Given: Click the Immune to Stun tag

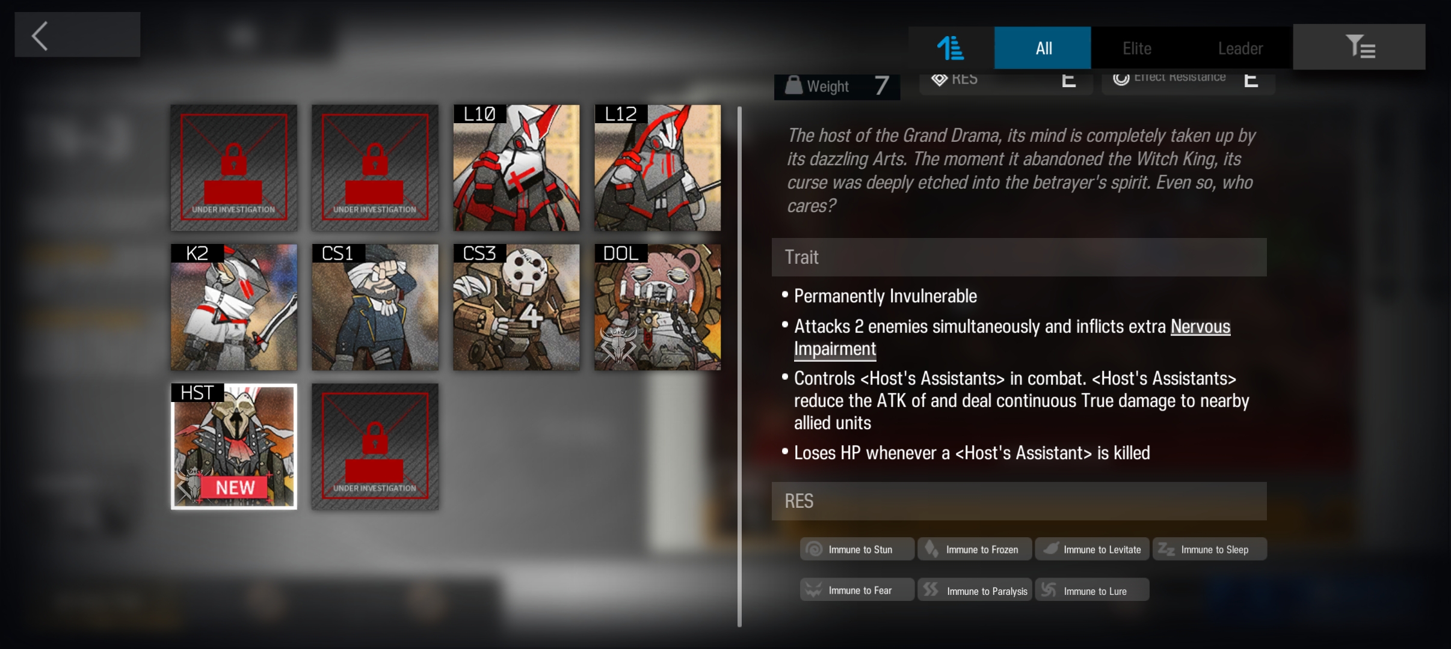Looking at the screenshot, I should [x=857, y=549].
